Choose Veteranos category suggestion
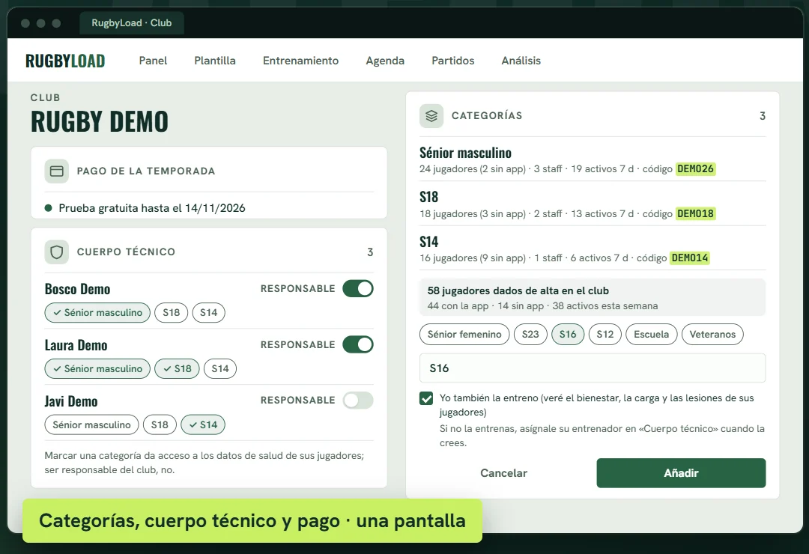Viewport: 809px width, 554px height. coord(712,334)
